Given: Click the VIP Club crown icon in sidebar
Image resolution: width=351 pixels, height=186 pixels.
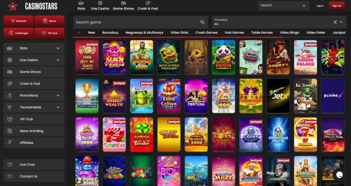Looking at the screenshot, I should [10, 119].
